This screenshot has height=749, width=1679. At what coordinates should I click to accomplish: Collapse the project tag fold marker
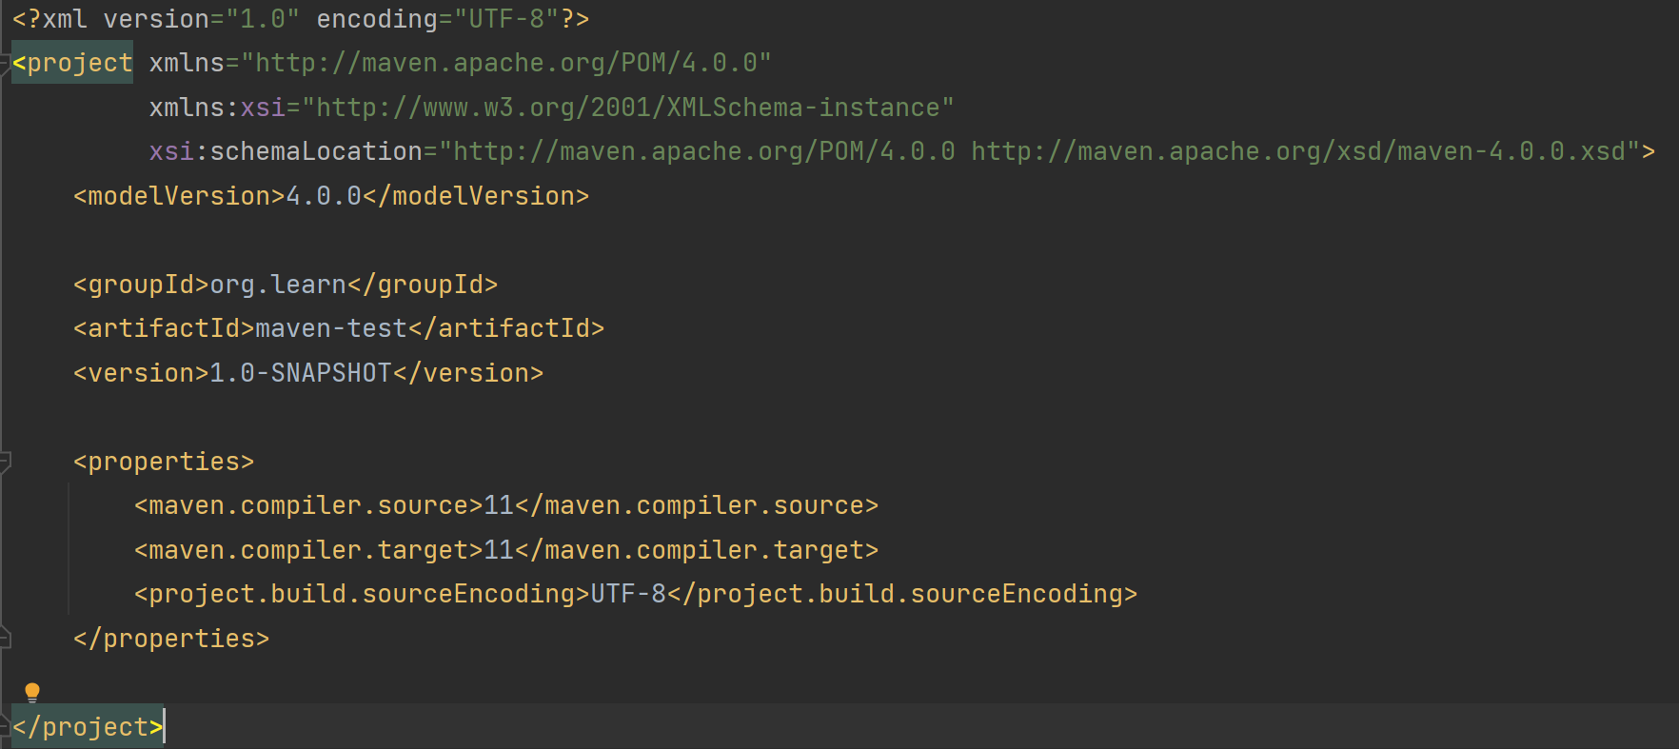click(4, 63)
